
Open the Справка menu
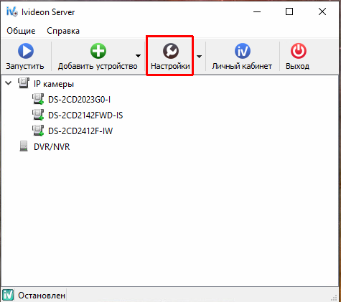63,31
